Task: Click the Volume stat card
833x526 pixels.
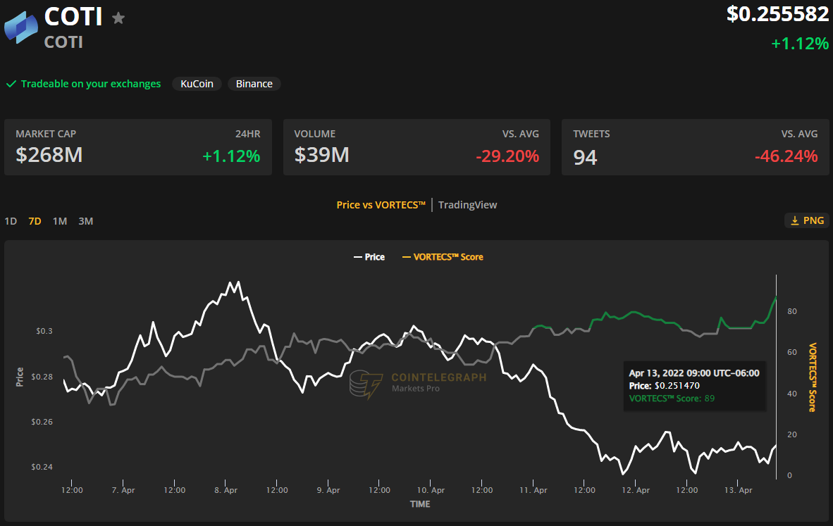Action: point(416,147)
